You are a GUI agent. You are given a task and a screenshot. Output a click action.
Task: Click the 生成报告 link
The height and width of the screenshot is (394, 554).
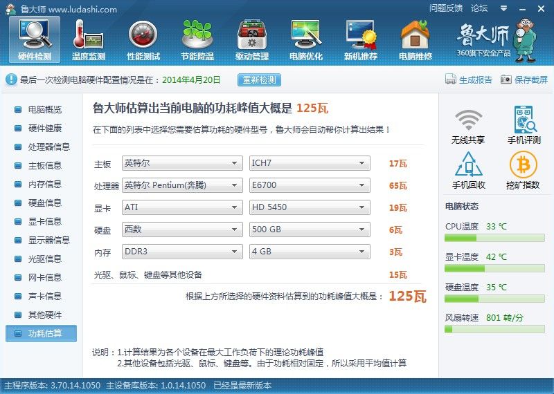(x=475, y=79)
